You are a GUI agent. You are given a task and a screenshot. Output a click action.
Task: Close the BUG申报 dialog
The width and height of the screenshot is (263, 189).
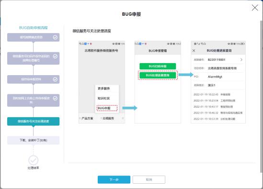[x=255, y=8]
